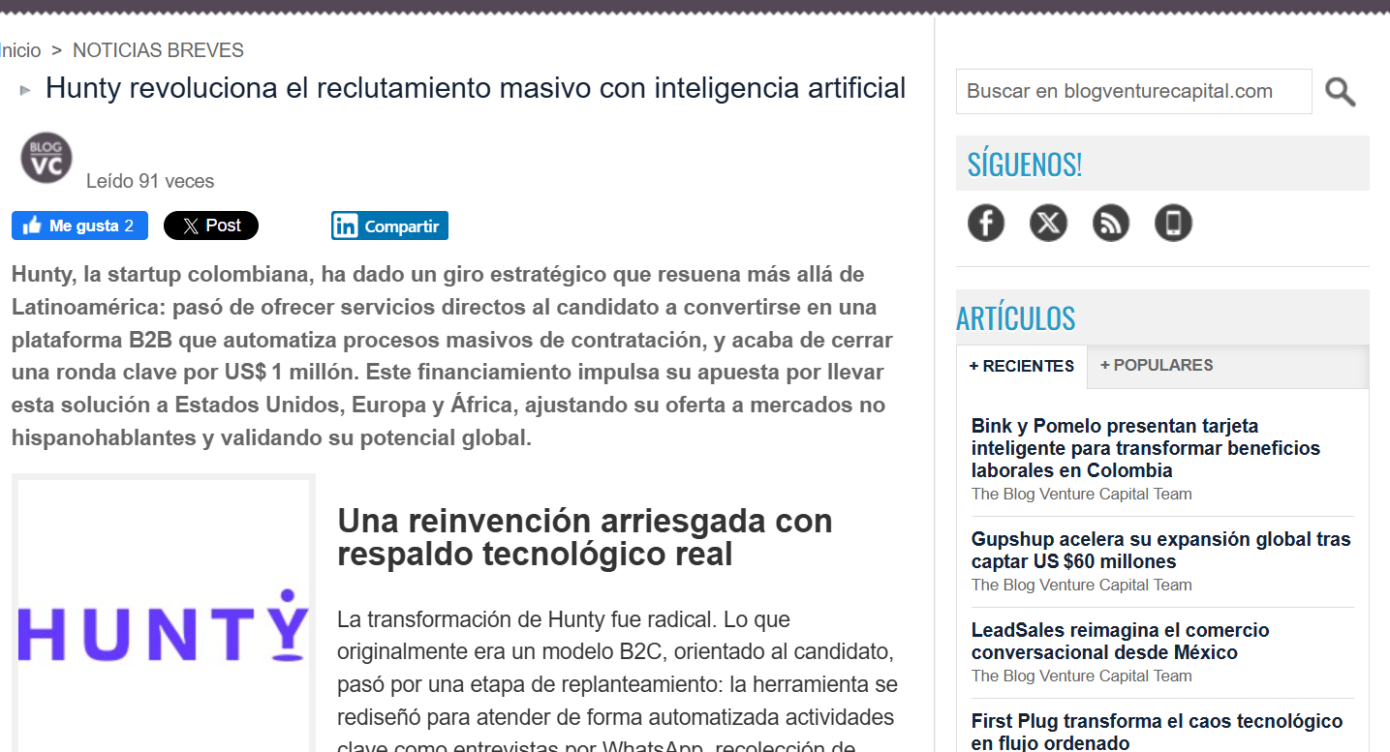
Task: Open the Bink y Pomelo tarjeta inteligente article
Action: click(x=1146, y=448)
